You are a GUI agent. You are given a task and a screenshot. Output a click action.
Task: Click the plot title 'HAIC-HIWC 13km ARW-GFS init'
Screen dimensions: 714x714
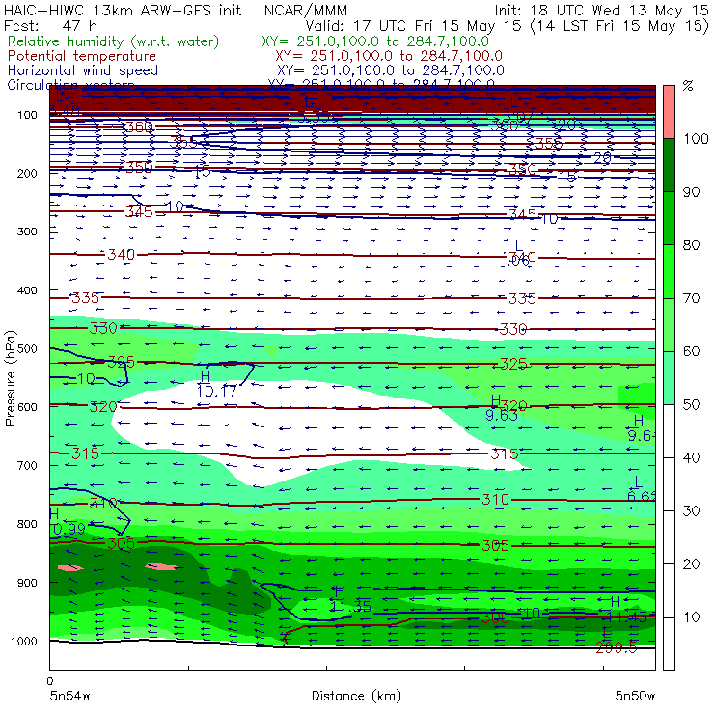pyautogui.click(x=123, y=10)
